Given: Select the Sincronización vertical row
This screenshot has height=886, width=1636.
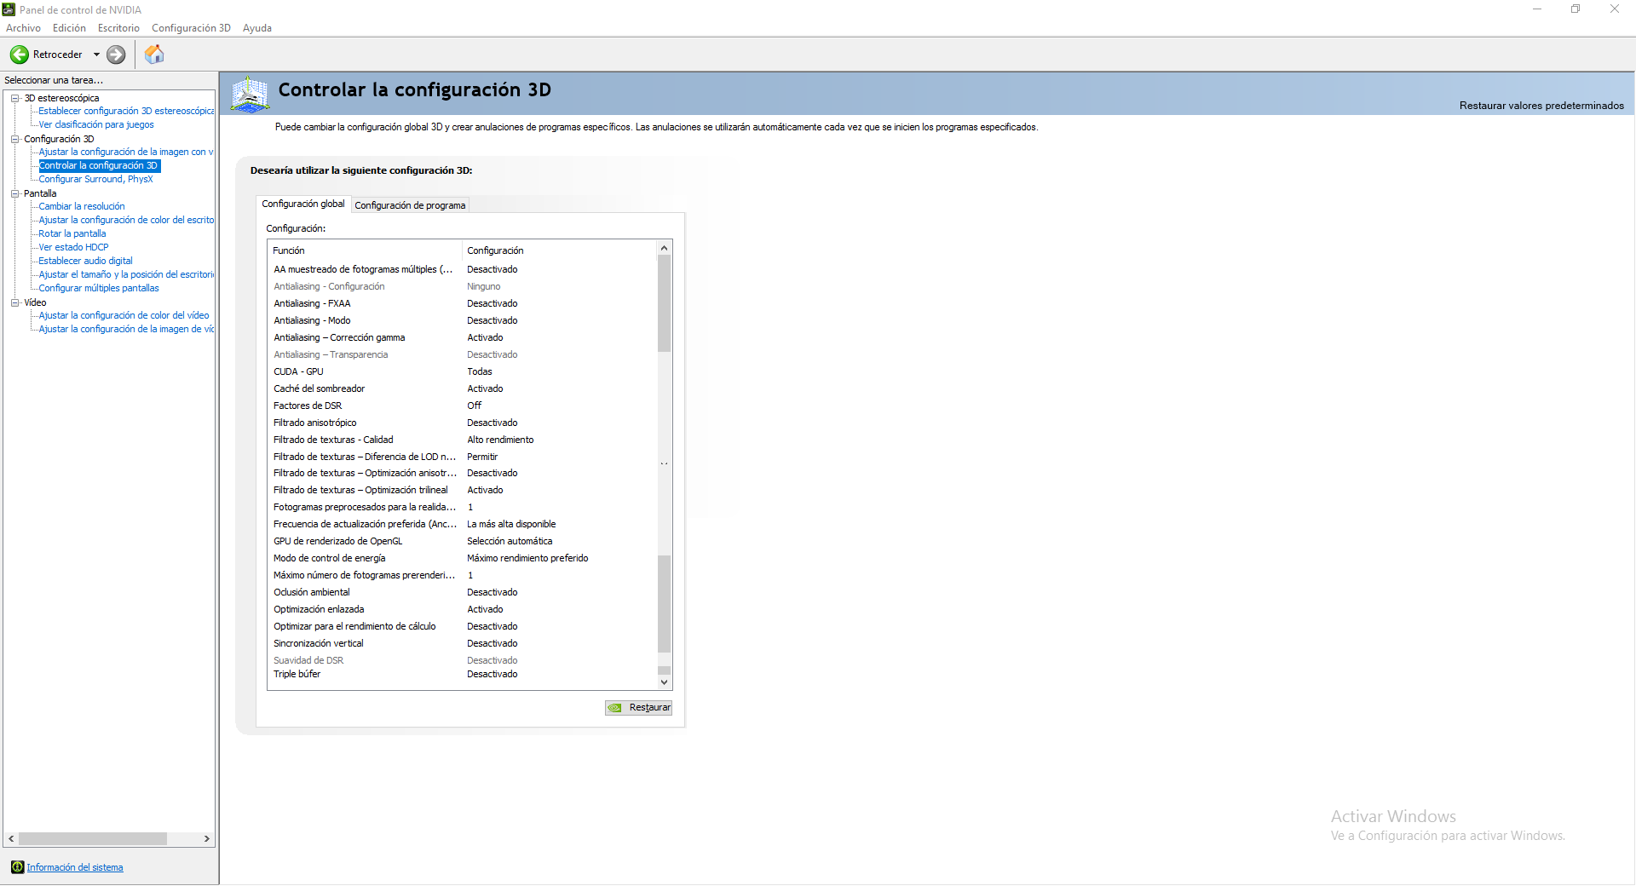Looking at the screenshot, I should pos(463,643).
